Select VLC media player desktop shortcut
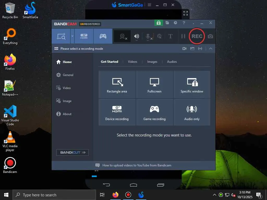Viewport: 267px width, 200px height. click(x=10, y=141)
